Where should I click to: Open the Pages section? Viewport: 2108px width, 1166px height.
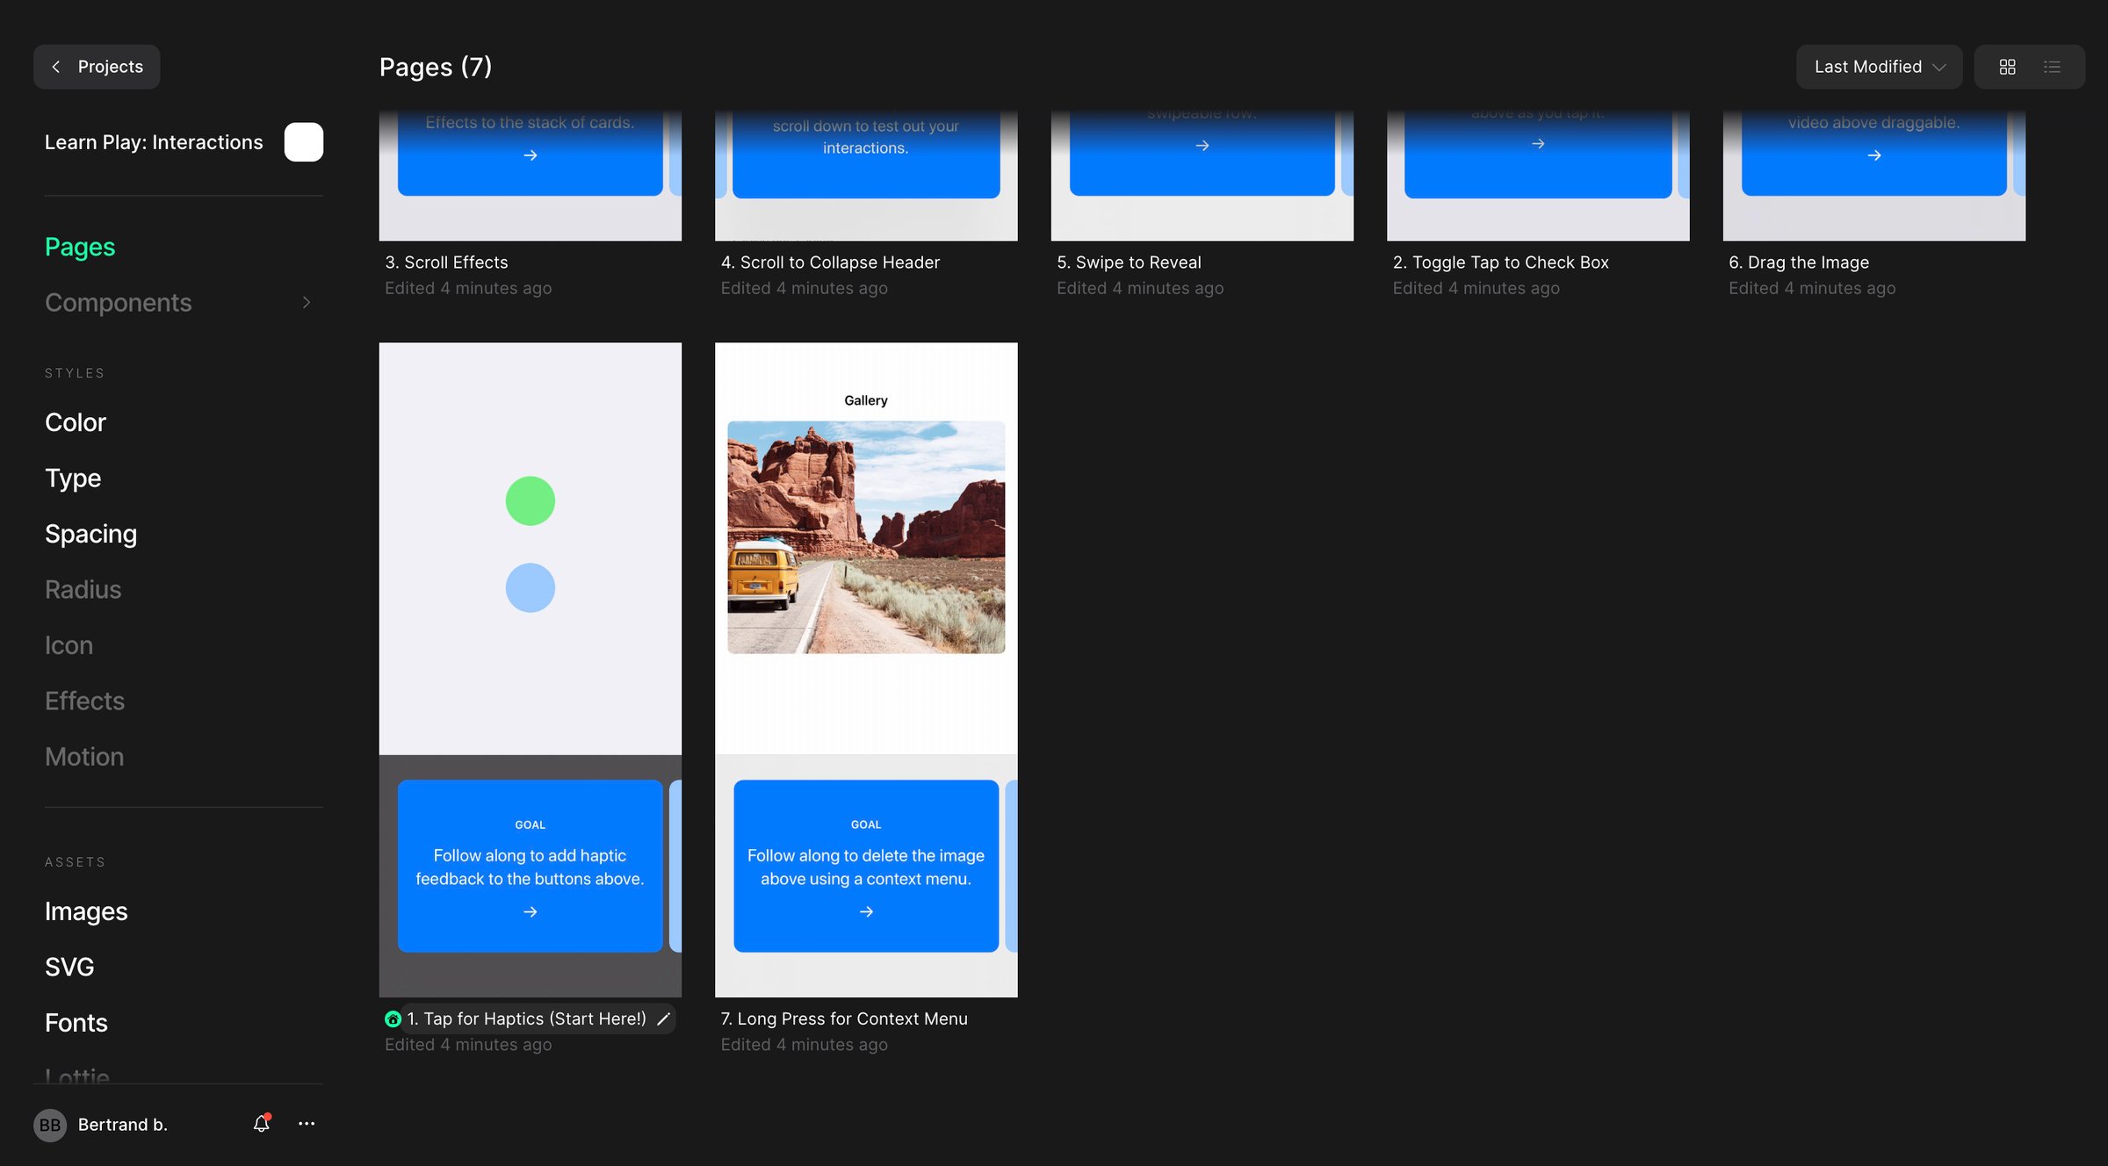point(80,247)
